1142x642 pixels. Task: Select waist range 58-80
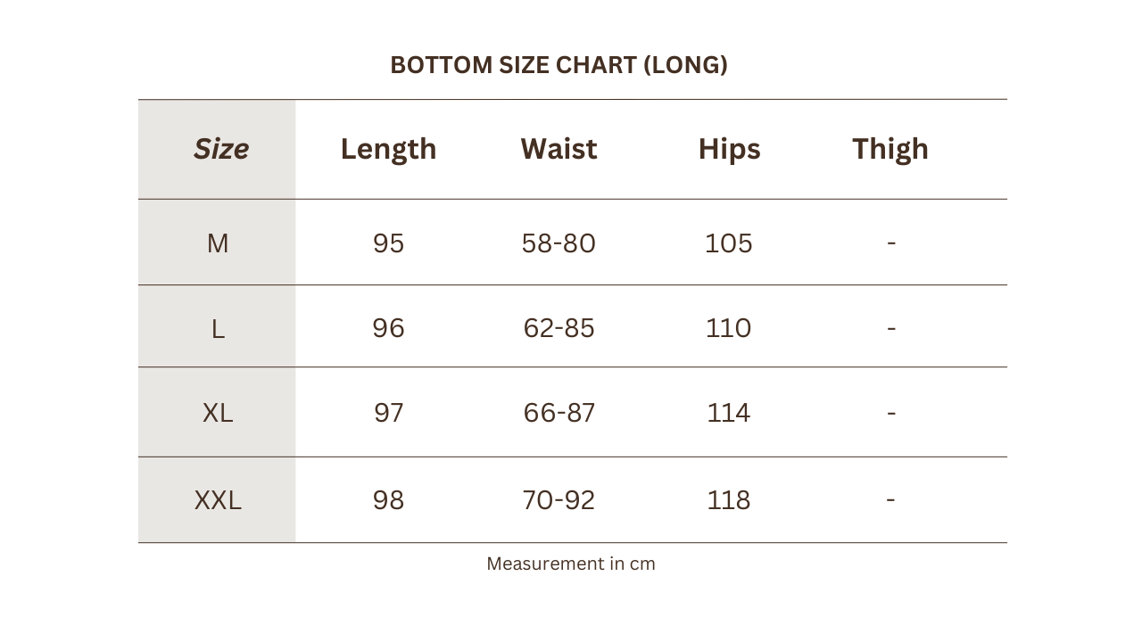tap(559, 243)
